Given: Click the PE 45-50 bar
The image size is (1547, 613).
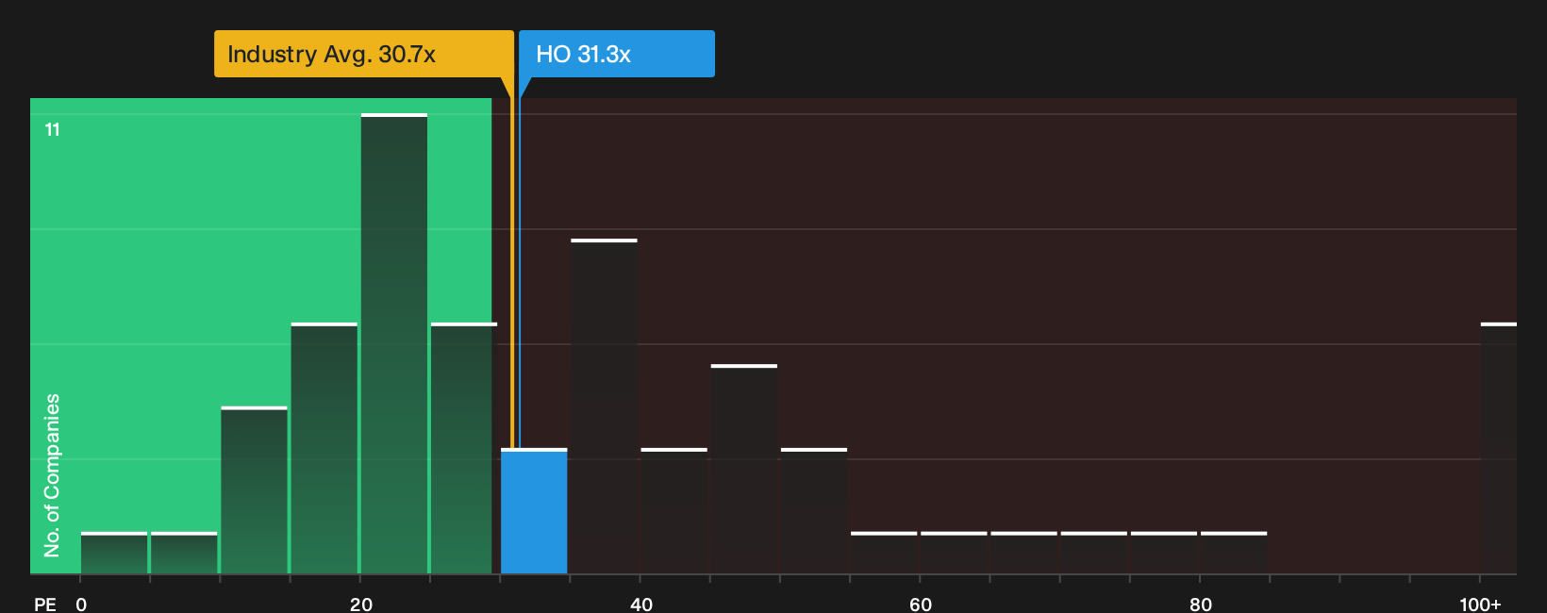Looking at the screenshot, I should (x=744, y=470).
